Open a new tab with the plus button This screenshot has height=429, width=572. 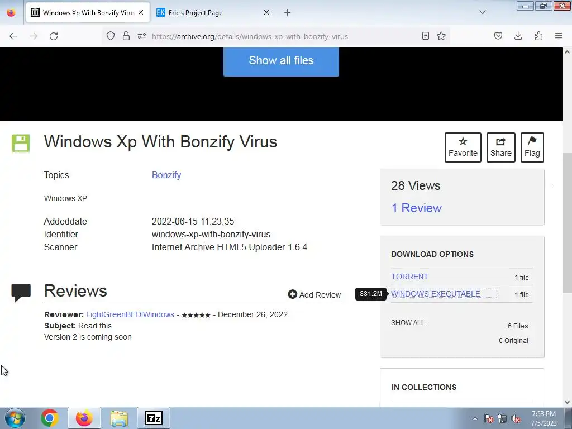pyautogui.click(x=288, y=13)
